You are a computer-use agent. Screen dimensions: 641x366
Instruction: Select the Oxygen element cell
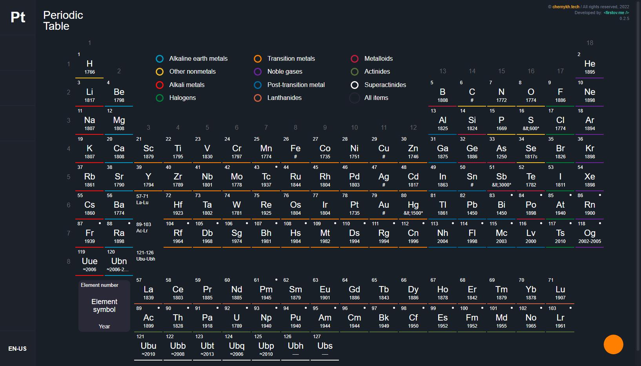531,92
